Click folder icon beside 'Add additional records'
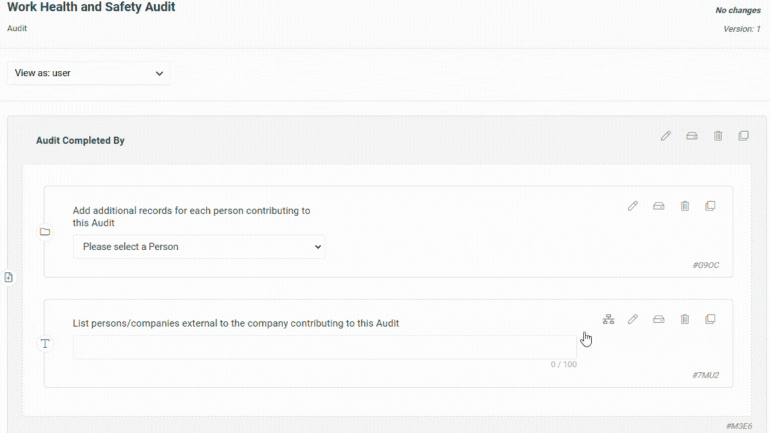 45,232
